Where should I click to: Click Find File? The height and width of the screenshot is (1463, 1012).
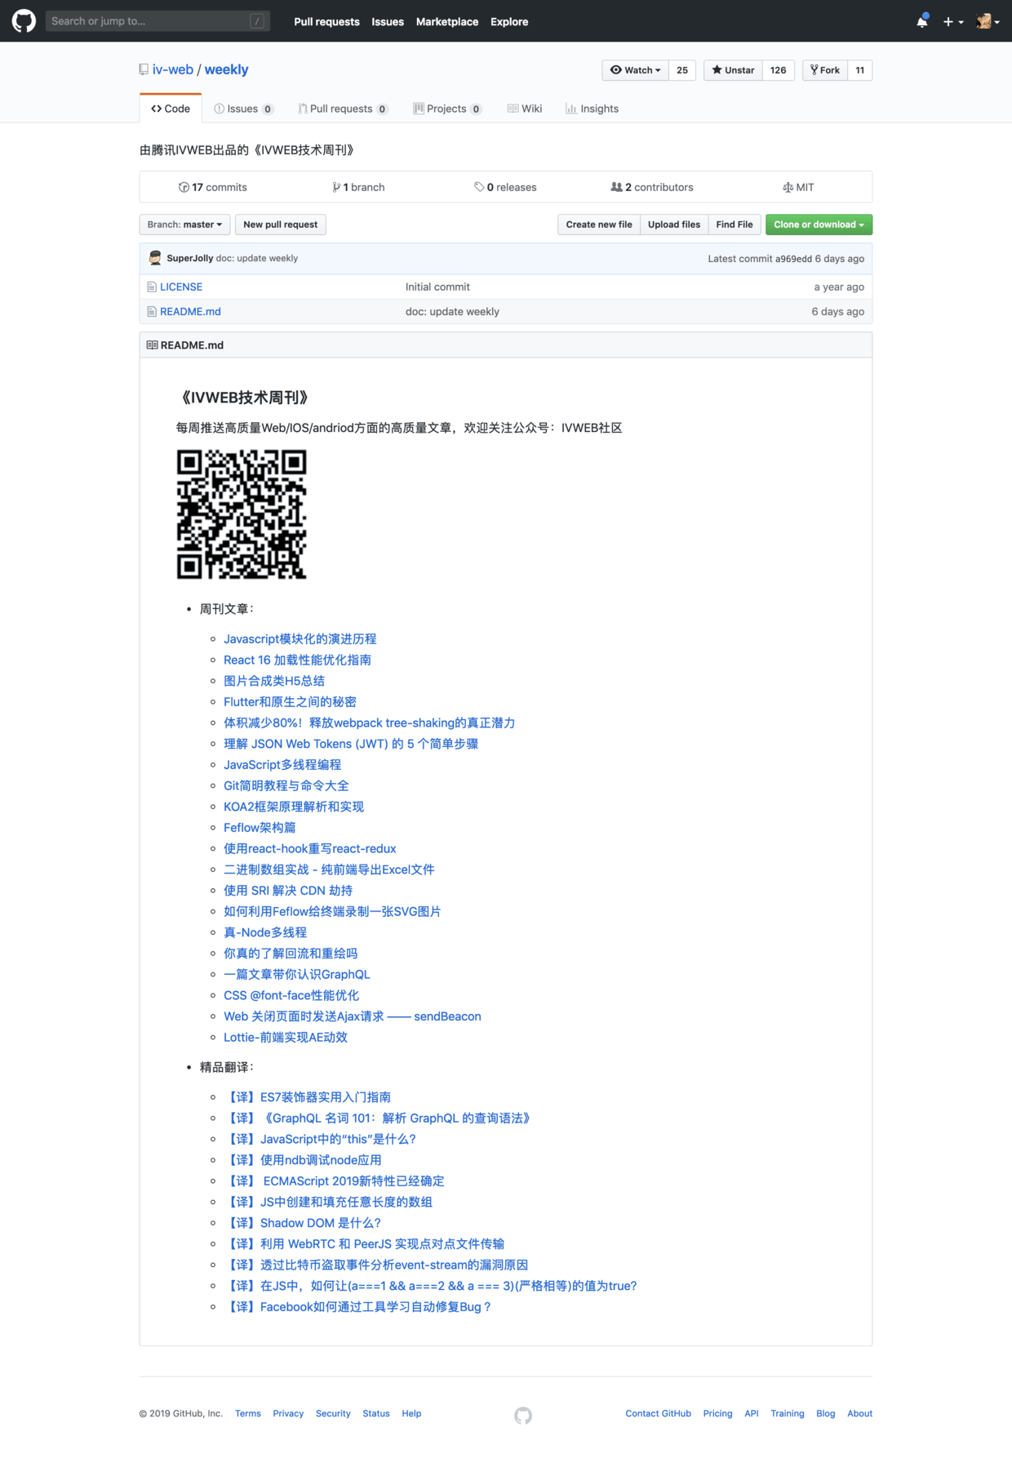point(735,225)
